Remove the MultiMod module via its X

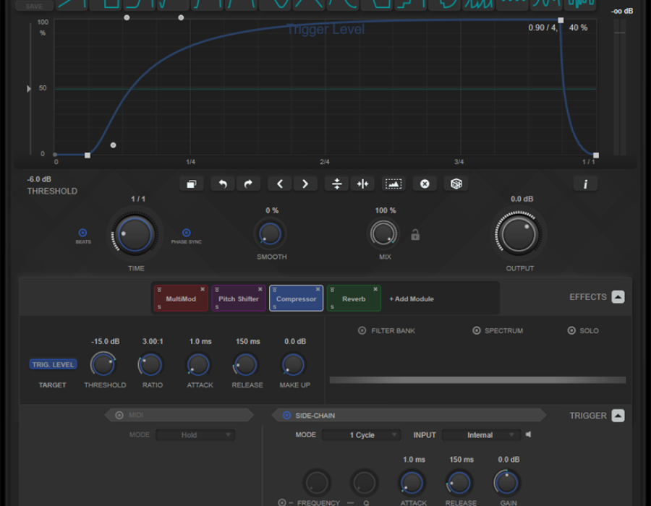pos(203,289)
